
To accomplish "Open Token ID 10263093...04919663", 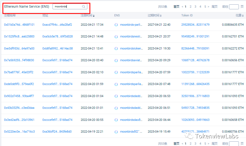I will (195, 120).
